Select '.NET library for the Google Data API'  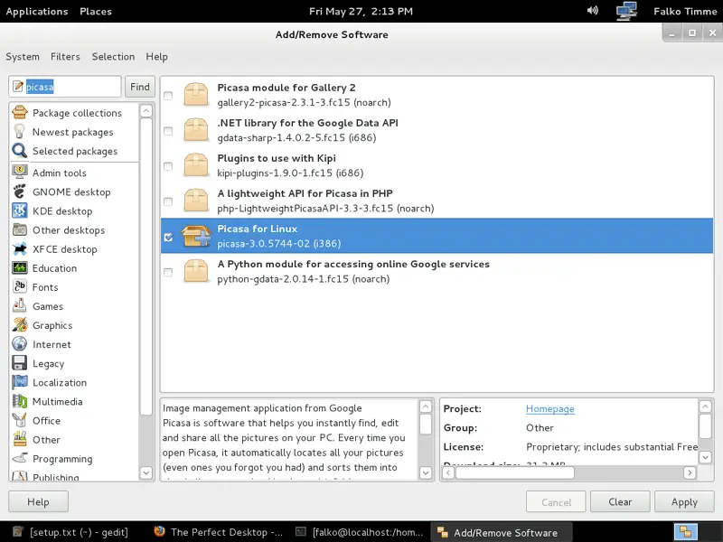pos(437,130)
